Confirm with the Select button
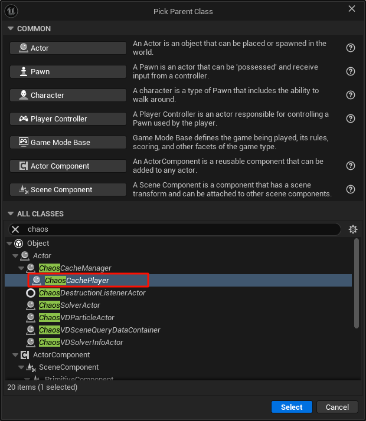The image size is (366, 421). click(292, 407)
